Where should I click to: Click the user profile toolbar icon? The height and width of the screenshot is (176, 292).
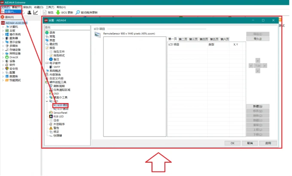click(29, 12)
